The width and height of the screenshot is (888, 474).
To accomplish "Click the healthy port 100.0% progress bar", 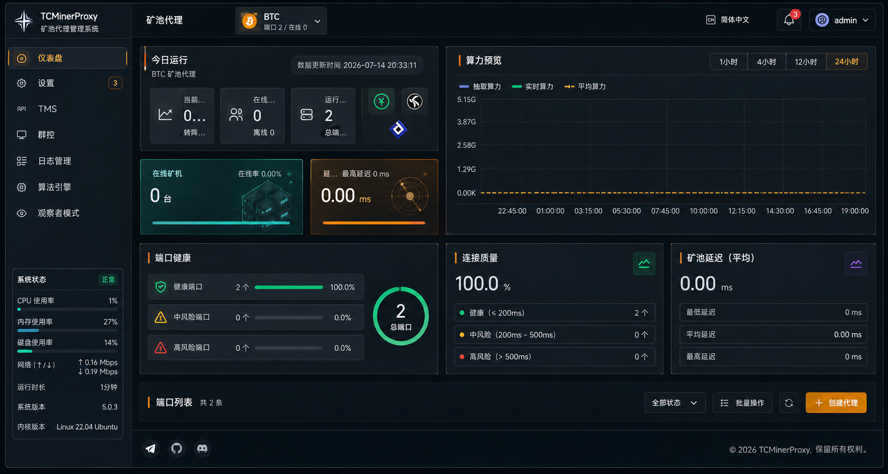I will point(289,287).
